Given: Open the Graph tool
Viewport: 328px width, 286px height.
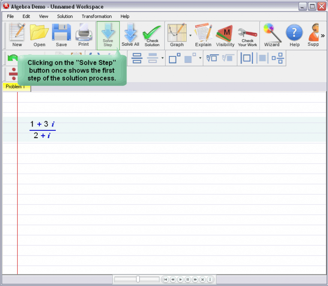Looking at the screenshot, I should coord(177,35).
